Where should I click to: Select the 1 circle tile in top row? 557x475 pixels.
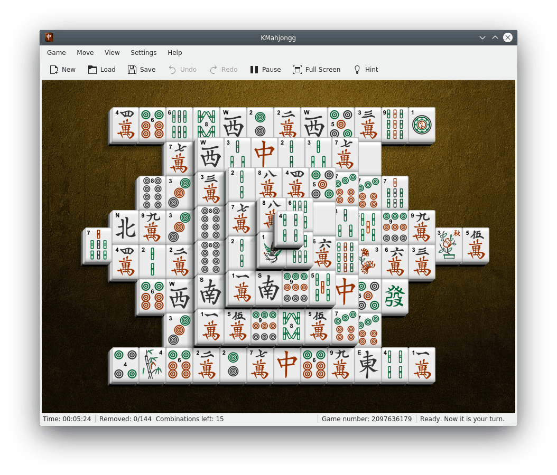point(422,124)
